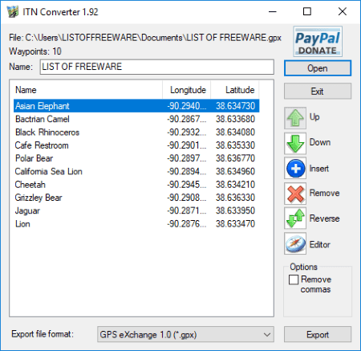Open the Editor compass icon

pos(295,243)
